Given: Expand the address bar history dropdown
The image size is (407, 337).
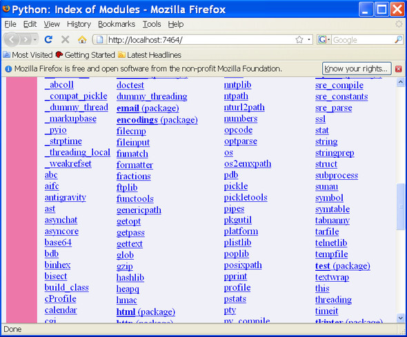Looking at the screenshot, I should 309,40.
